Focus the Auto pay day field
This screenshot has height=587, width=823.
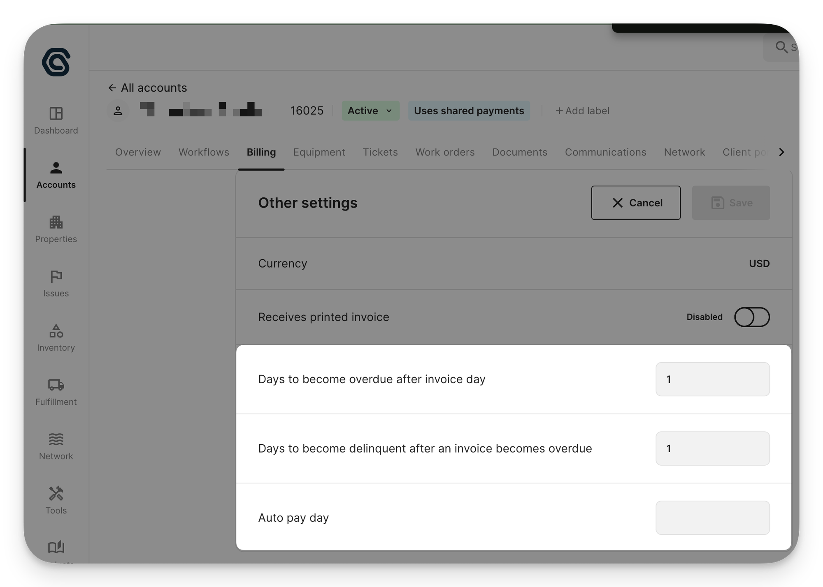[x=712, y=518]
